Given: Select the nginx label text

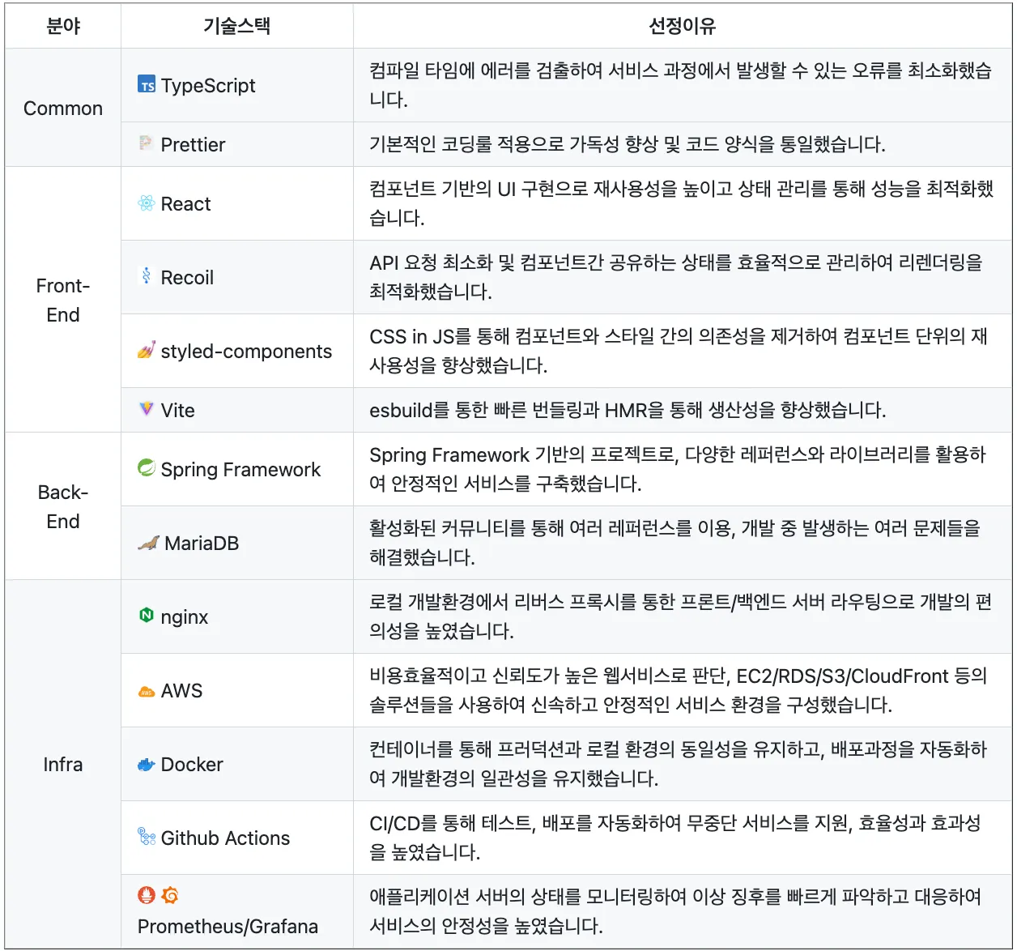Looking at the screenshot, I should point(185,617).
